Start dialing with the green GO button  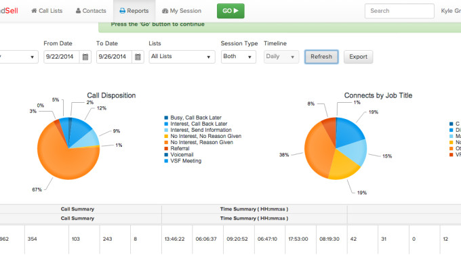click(x=230, y=11)
